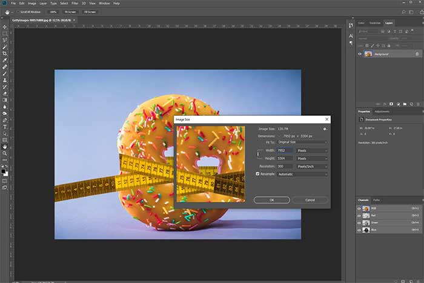Cancel the Image Size dialog
The height and width of the screenshot is (283, 424).
pyautogui.click(x=310, y=200)
